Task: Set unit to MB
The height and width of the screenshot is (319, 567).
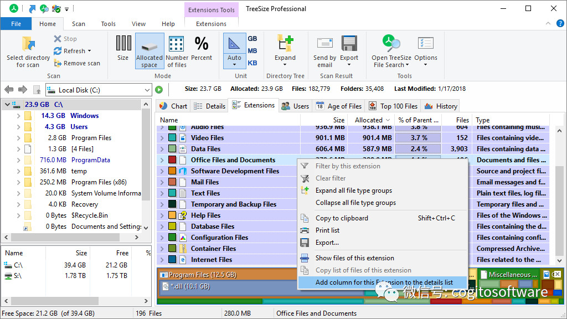Action: [252, 50]
